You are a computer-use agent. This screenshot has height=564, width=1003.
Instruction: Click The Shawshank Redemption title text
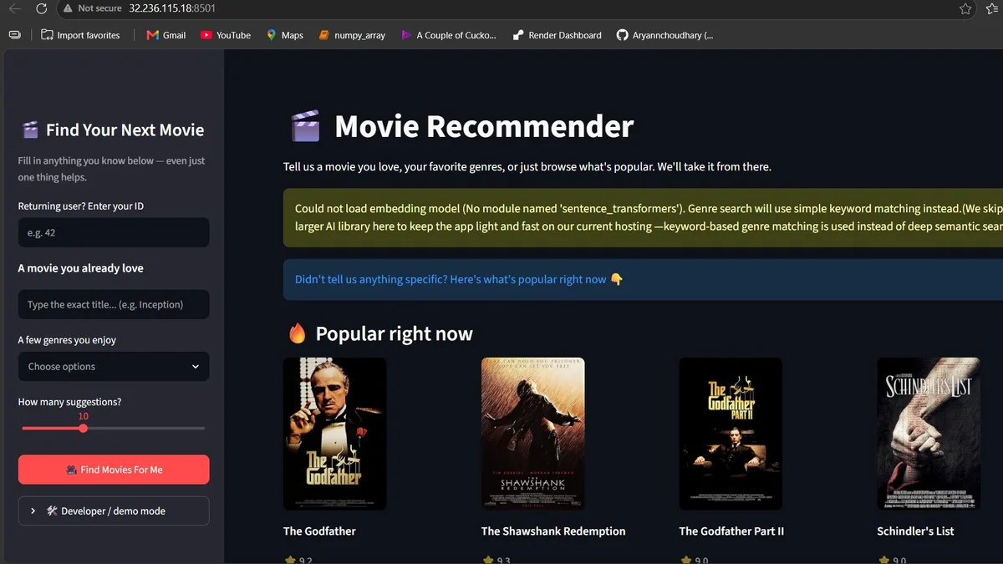point(553,531)
